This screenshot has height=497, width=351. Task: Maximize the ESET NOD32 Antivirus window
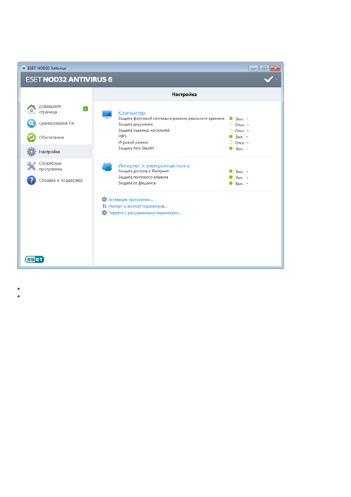pyautogui.click(x=264, y=68)
